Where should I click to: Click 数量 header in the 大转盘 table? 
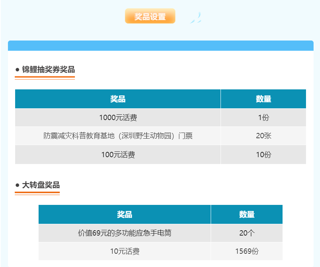(247, 214)
